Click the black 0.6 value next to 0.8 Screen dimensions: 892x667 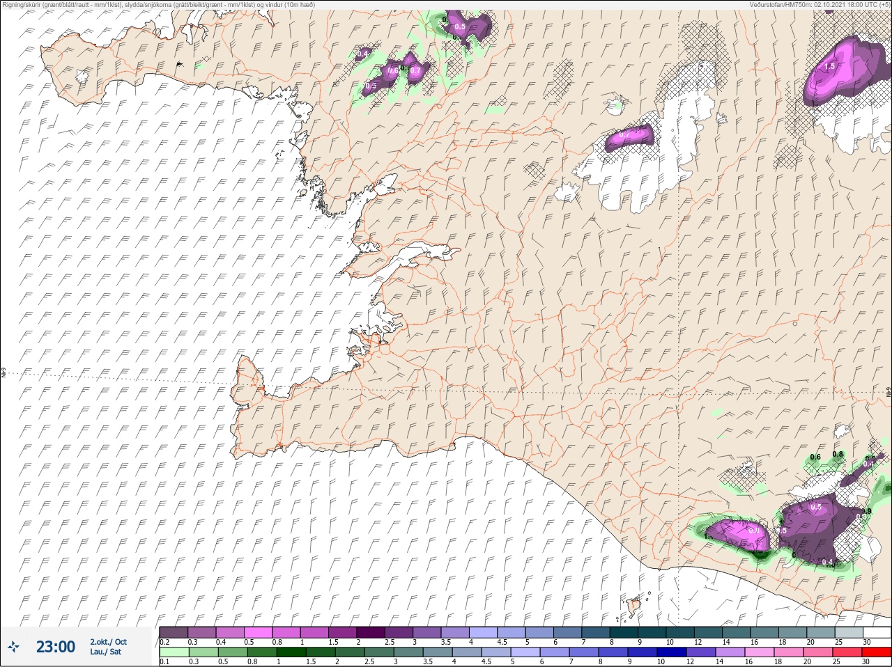click(x=816, y=457)
